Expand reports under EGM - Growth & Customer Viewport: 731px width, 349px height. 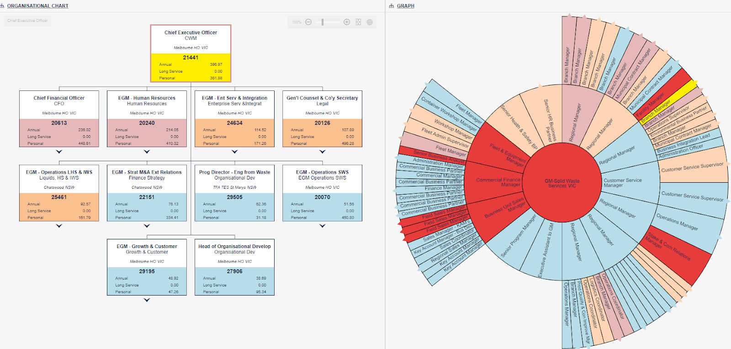click(147, 300)
